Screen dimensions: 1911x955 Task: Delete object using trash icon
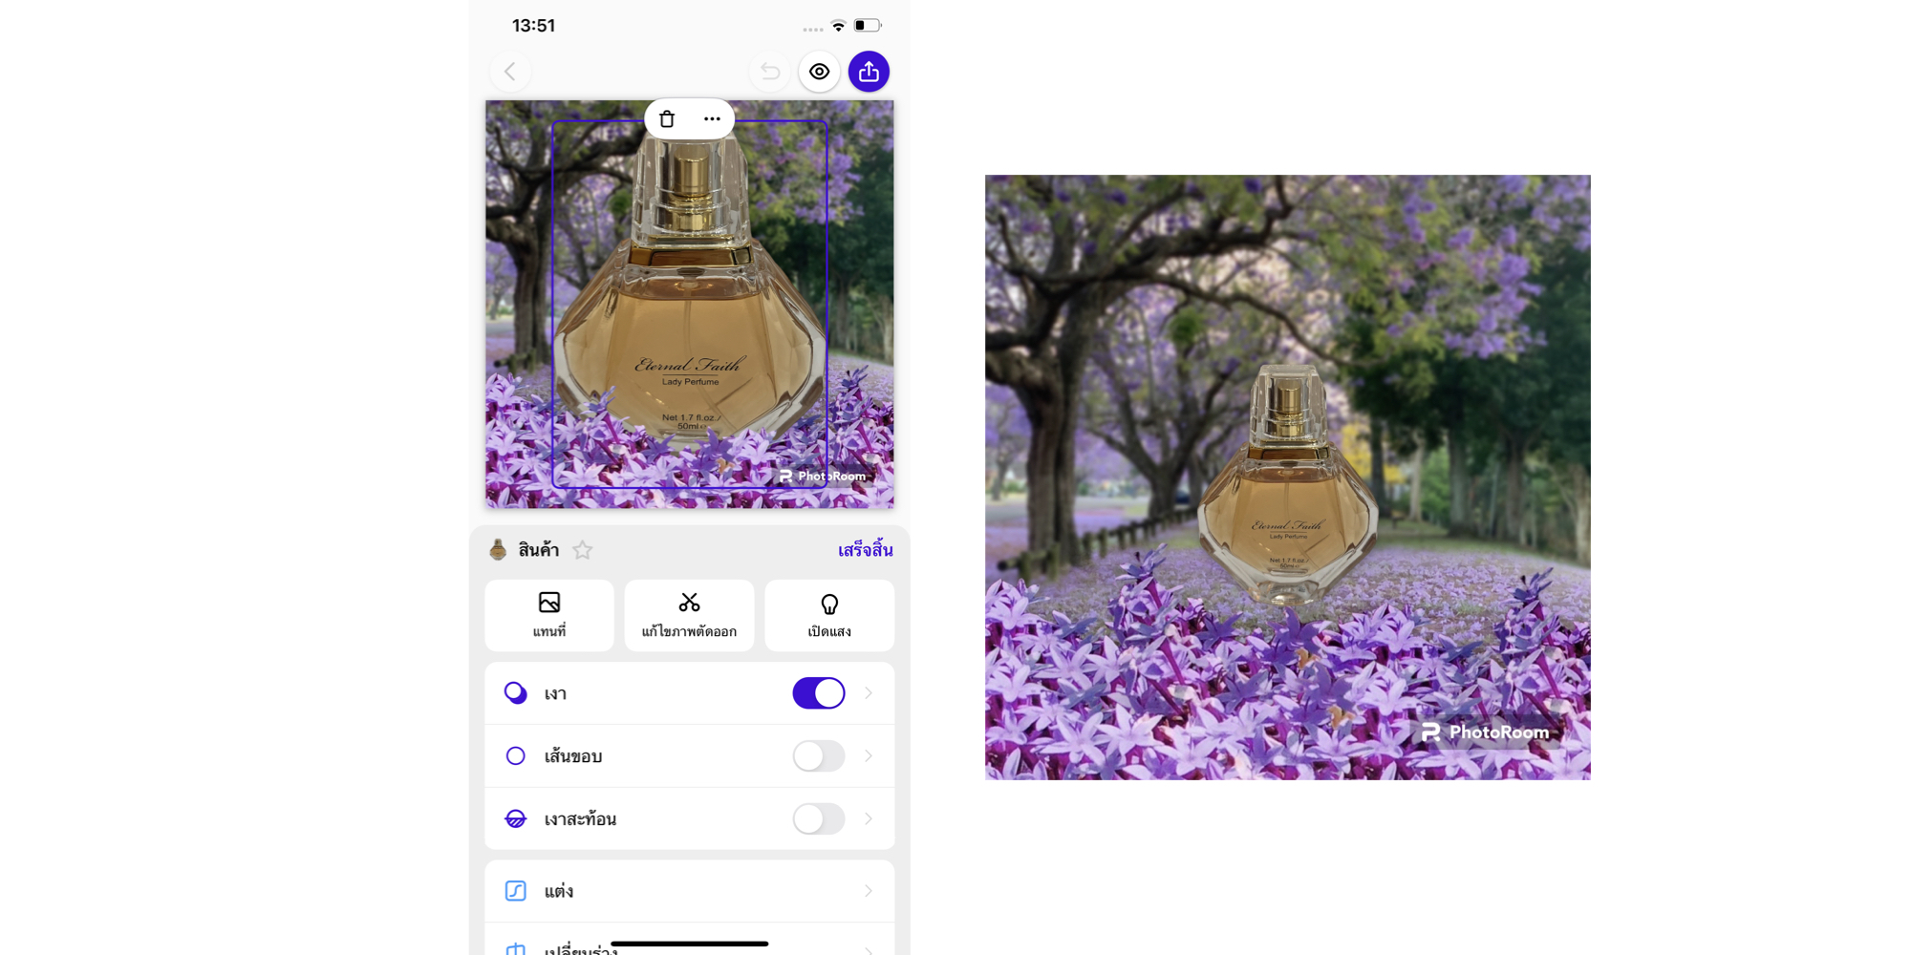(x=667, y=119)
